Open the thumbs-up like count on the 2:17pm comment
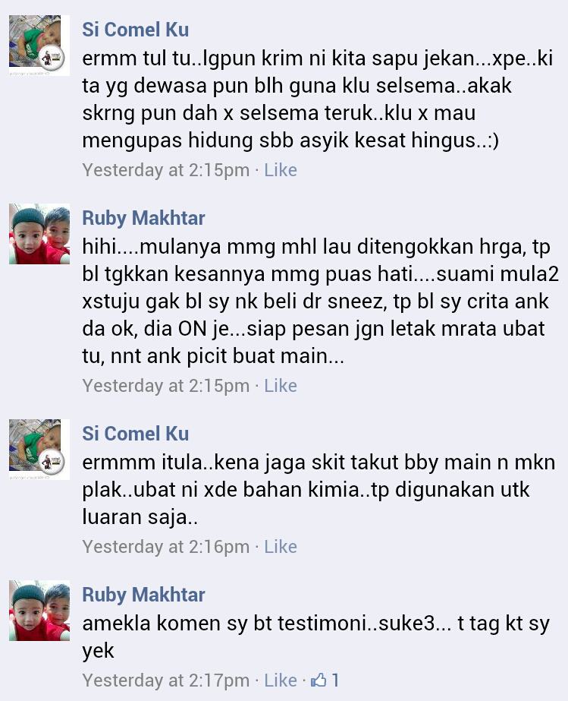Screen dimensions: 568x701 325,680
